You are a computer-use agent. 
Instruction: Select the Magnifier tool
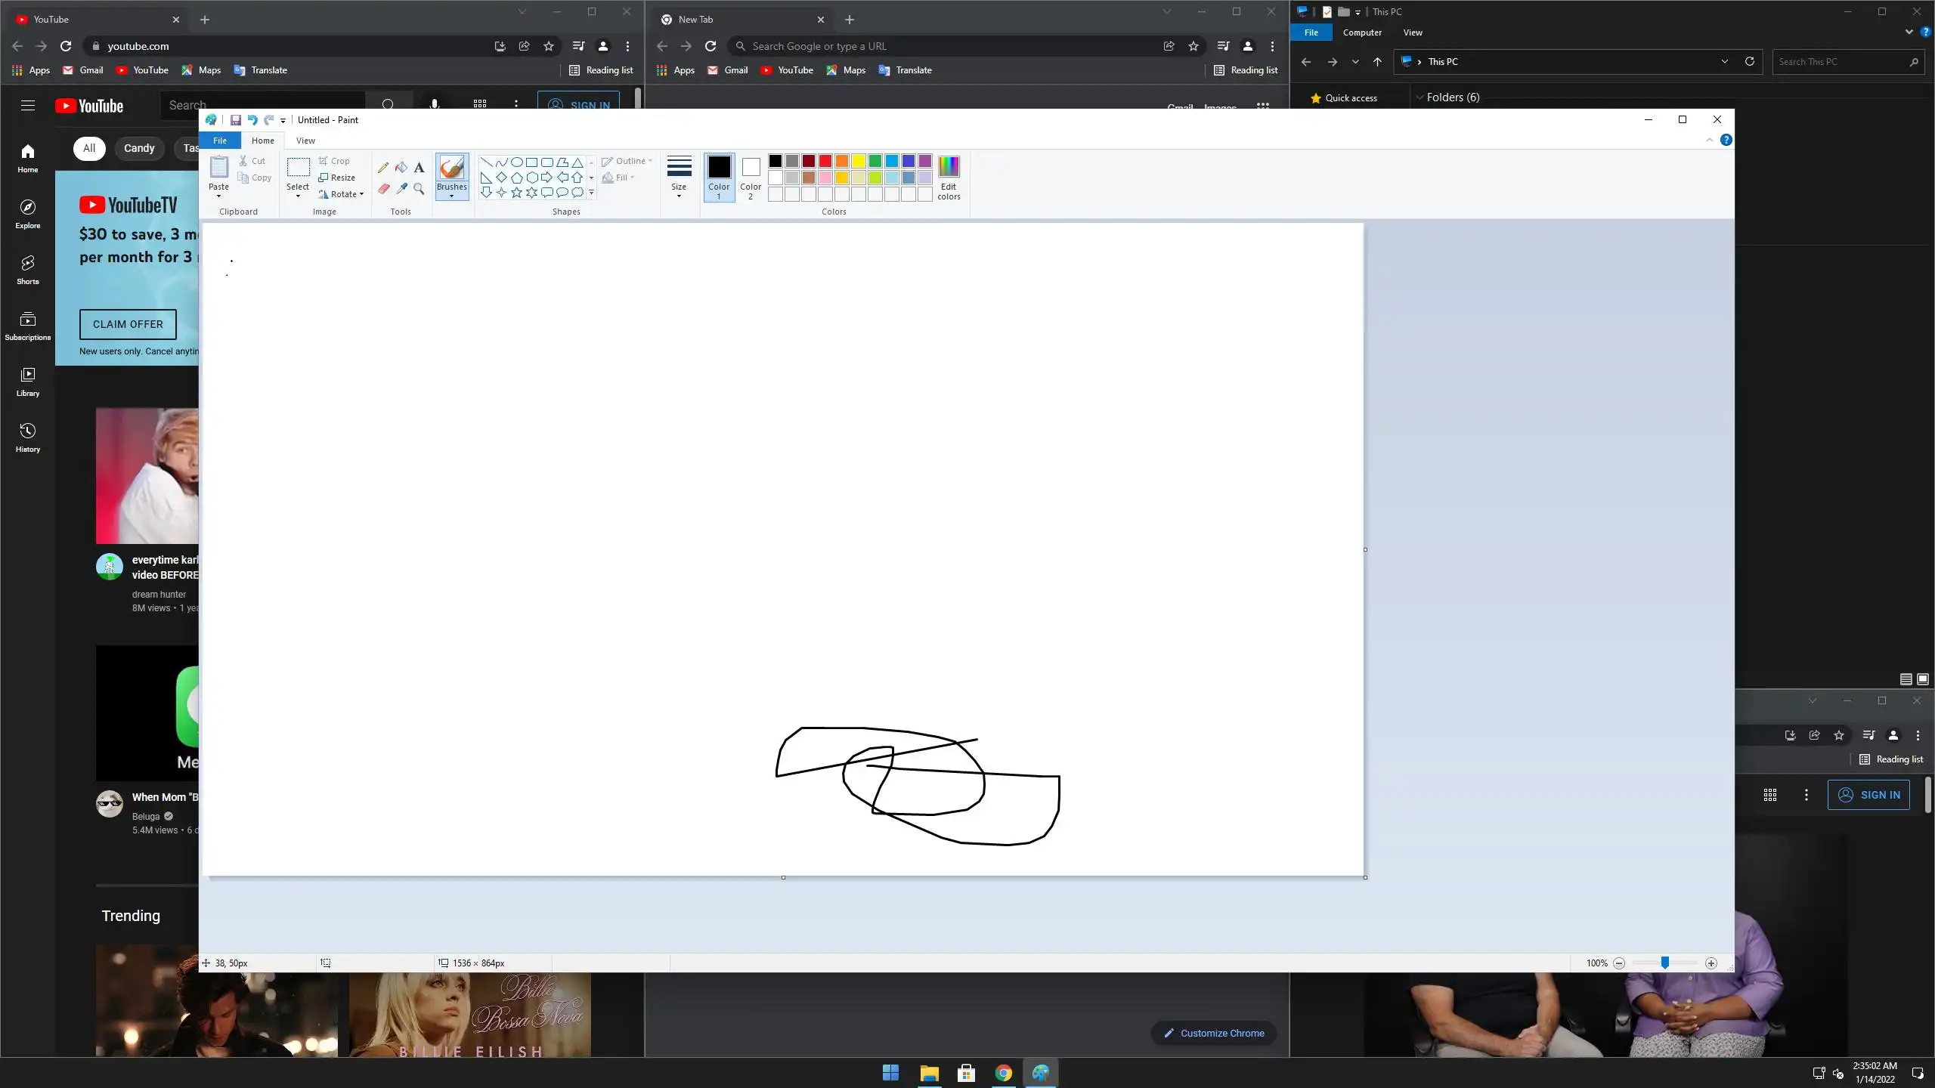(419, 189)
